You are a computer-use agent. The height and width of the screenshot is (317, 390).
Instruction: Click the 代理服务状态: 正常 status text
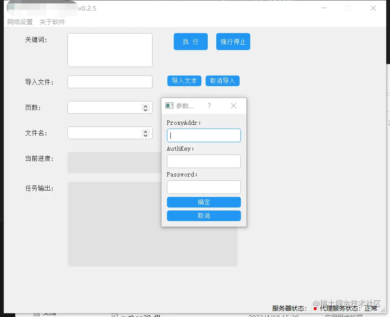[x=348, y=309]
